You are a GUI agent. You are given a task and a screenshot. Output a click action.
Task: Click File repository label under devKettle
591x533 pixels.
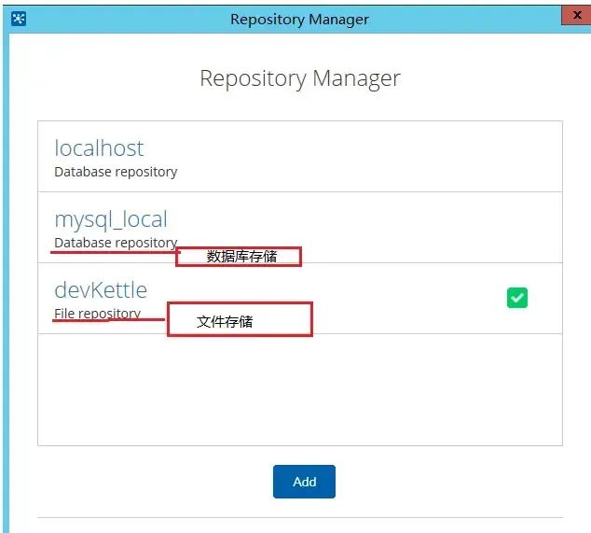(x=97, y=314)
